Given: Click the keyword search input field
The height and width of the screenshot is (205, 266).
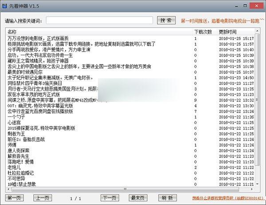Looking at the screenshot, I should click(99, 20).
